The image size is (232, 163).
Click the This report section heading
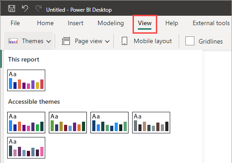click(x=24, y=60)
